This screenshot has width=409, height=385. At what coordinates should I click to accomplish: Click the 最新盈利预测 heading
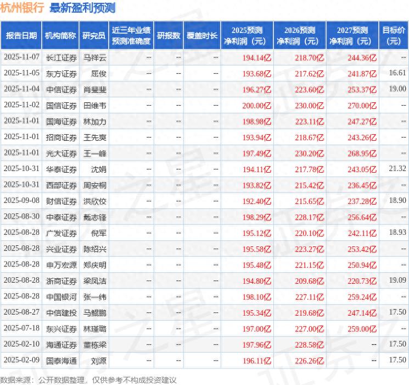(82, 8)
